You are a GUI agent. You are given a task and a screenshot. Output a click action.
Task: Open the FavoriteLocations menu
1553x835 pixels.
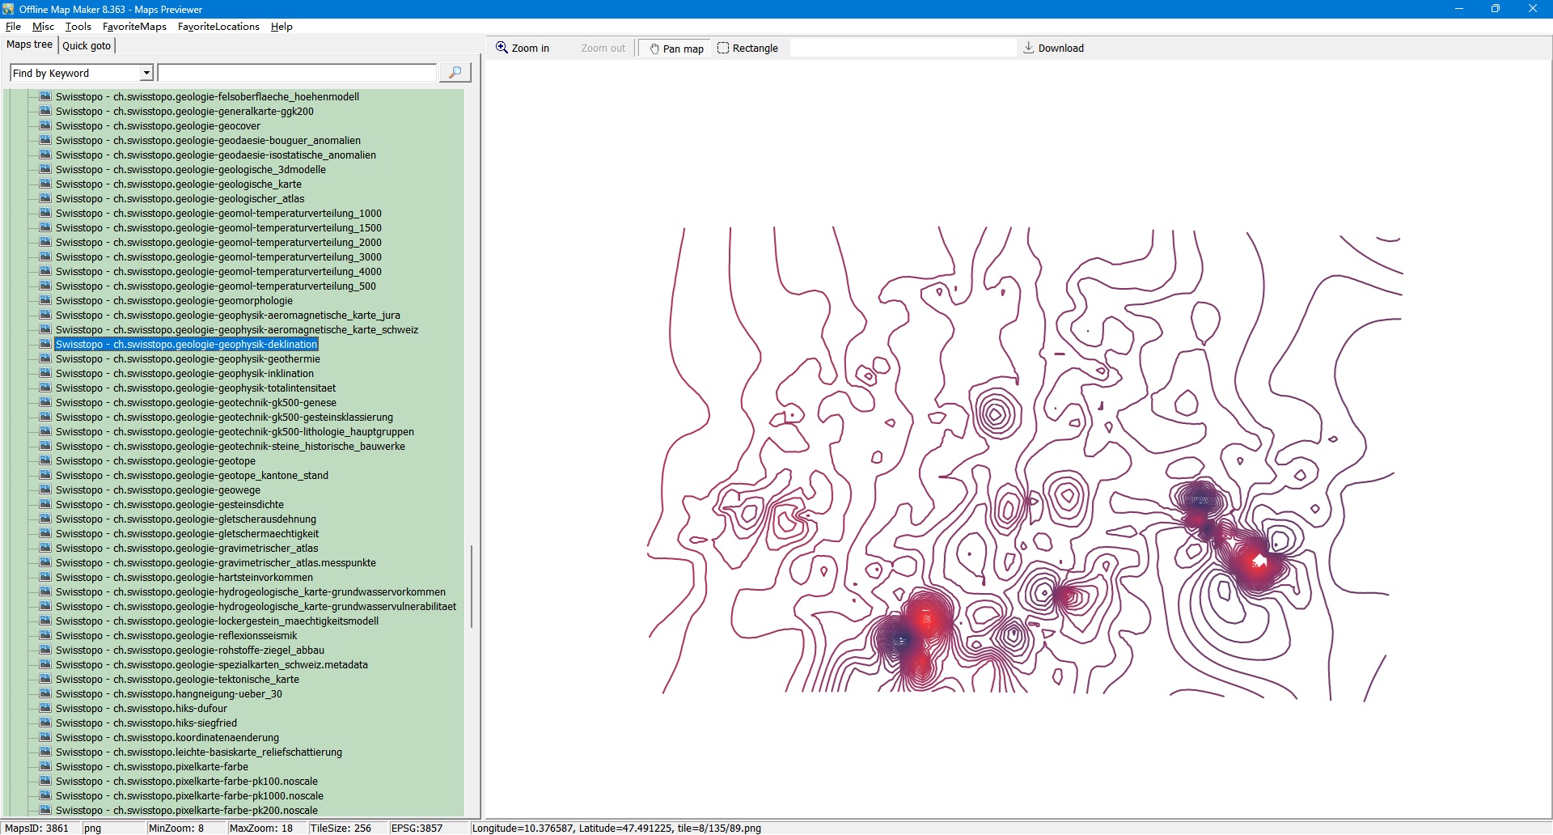tap(218, 27)
